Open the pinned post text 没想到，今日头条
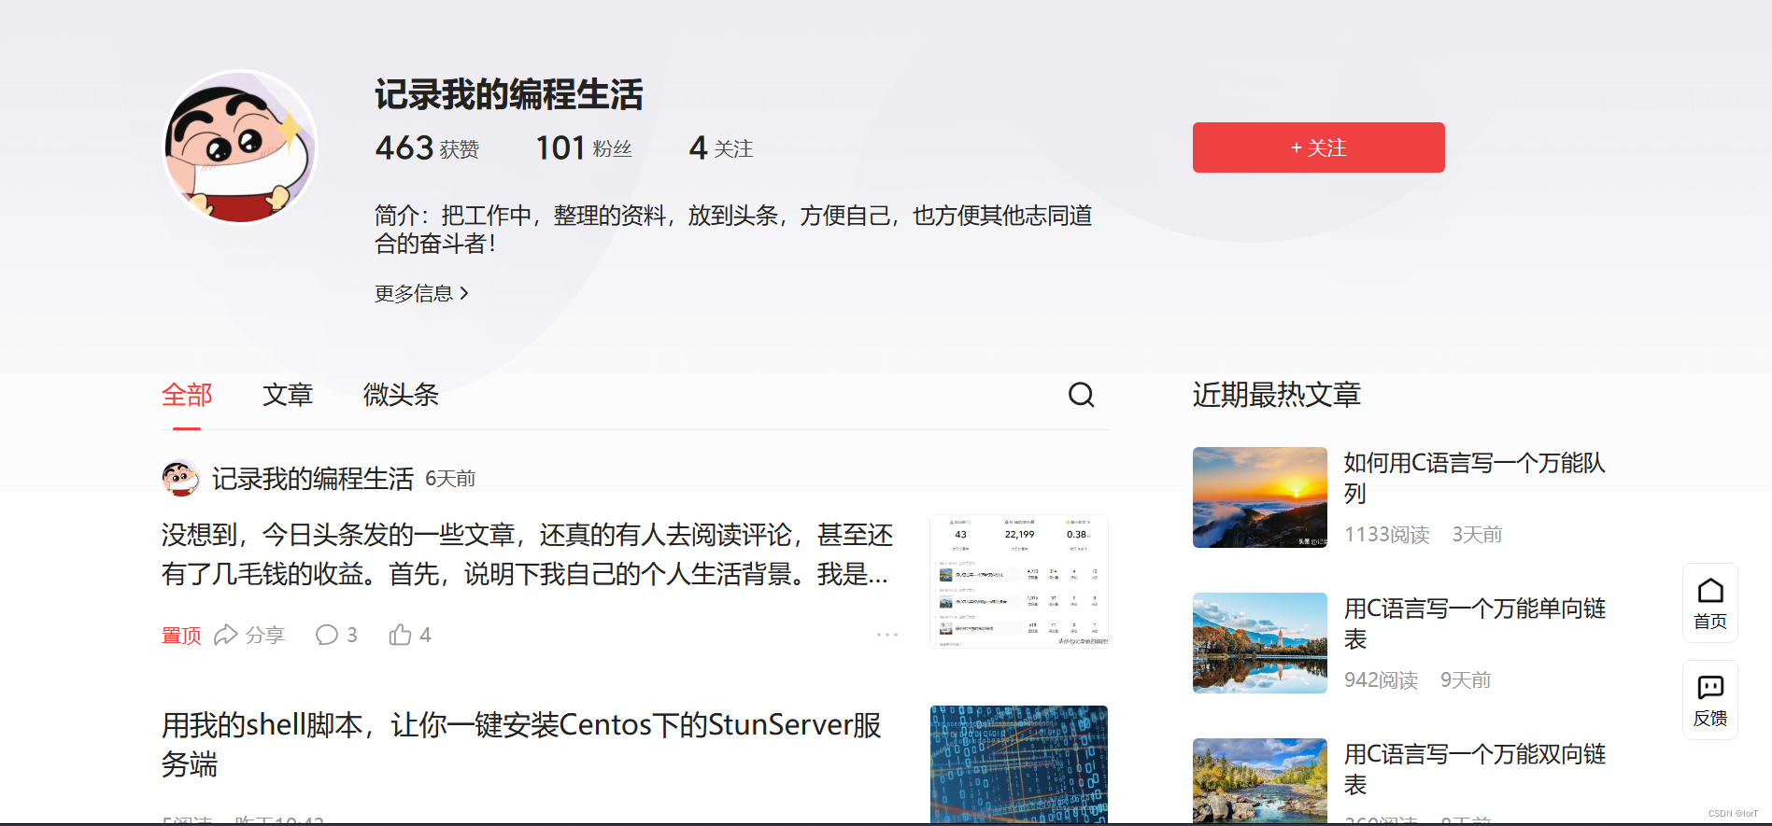The height and width of the screenshot is (826, 1772). (527, 553)
